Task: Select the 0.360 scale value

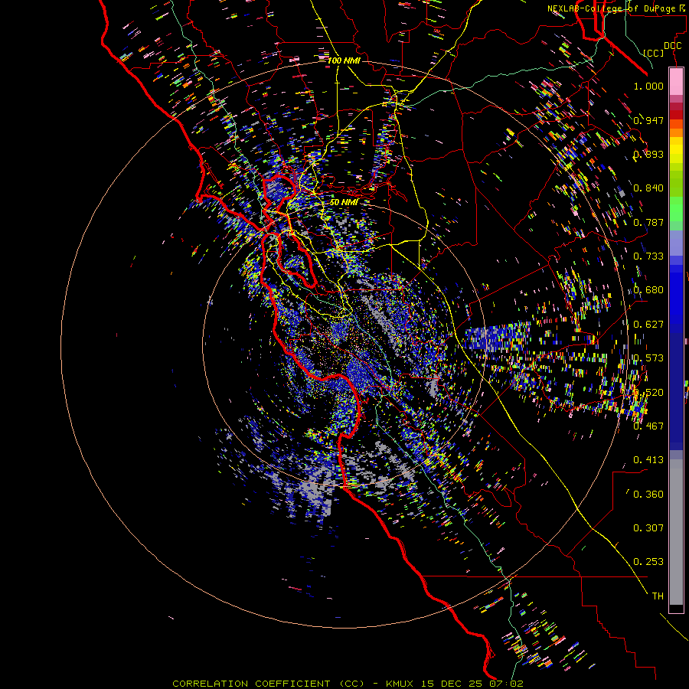Action: click(x=648, y=495)
